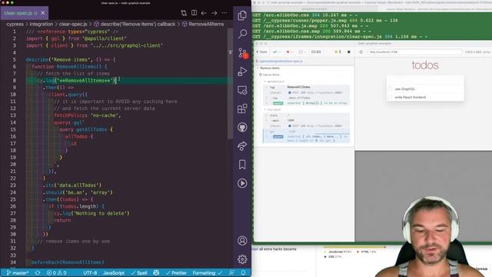Open errors and warnings count in status bar
Image resolution: width=492 pixels, height=277 pixels.
[56, 273]
